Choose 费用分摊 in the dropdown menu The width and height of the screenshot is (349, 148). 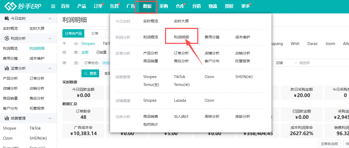[x=212, y=37]
